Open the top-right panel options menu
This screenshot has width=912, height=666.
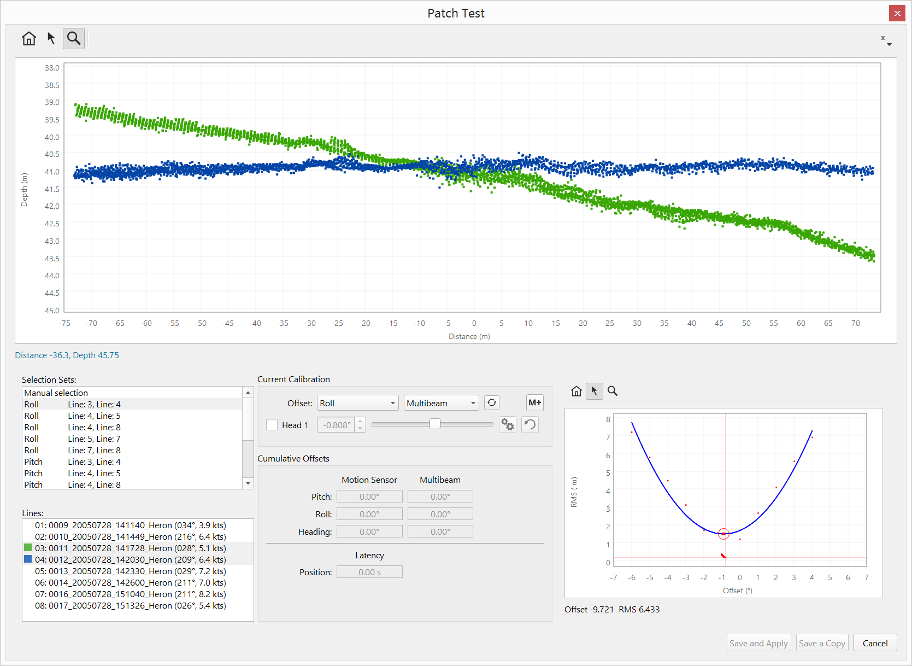(x=886, y=40)
